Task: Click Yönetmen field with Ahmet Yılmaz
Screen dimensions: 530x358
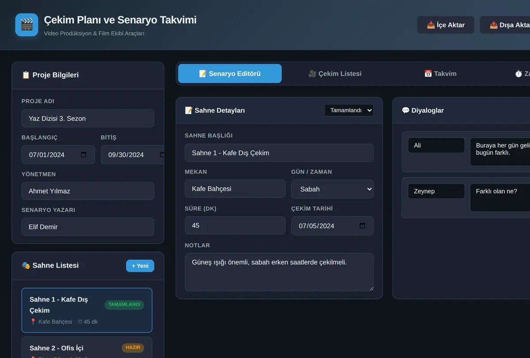Action: (x=88, y=191)
